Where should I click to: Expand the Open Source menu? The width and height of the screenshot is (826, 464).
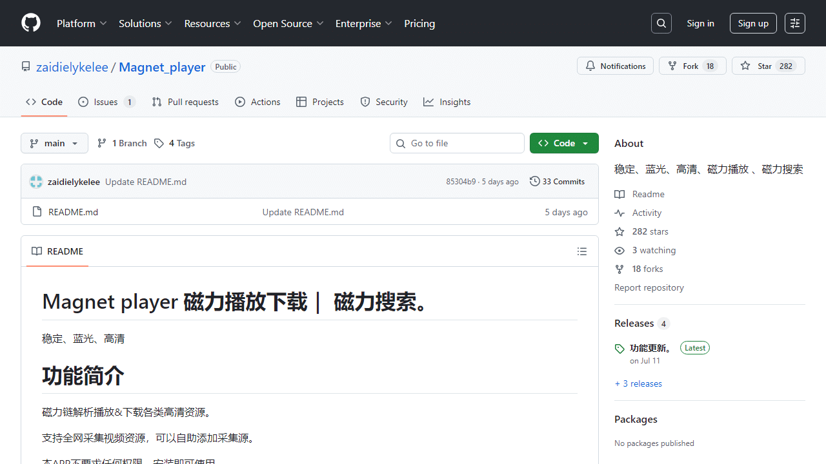(x=288, y=23)
